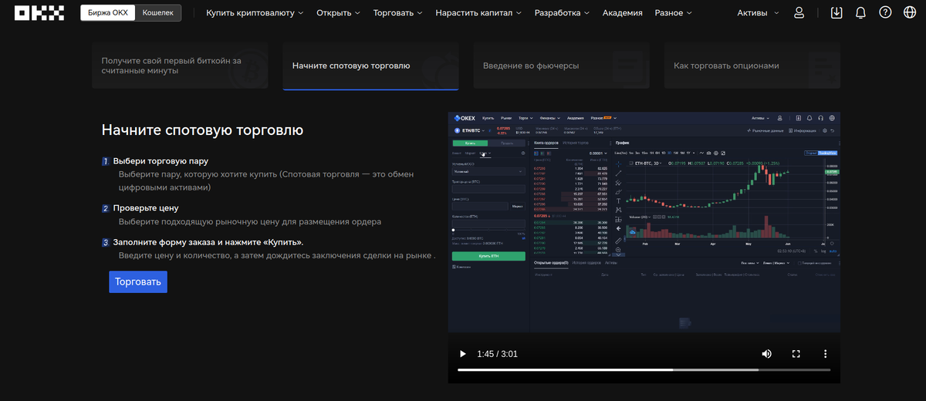This screenshot has width=926, height=401.
Task: Expand the Разное menu
Action: [x=673, y=13]
